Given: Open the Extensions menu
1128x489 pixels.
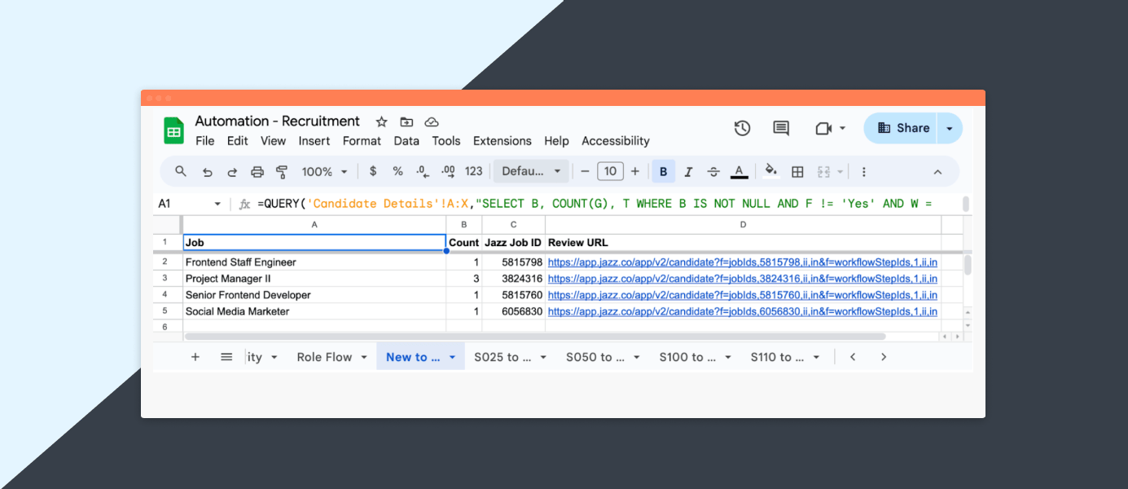Looking at the screenshot, I should pyautogui.click(x=502, y=141).
